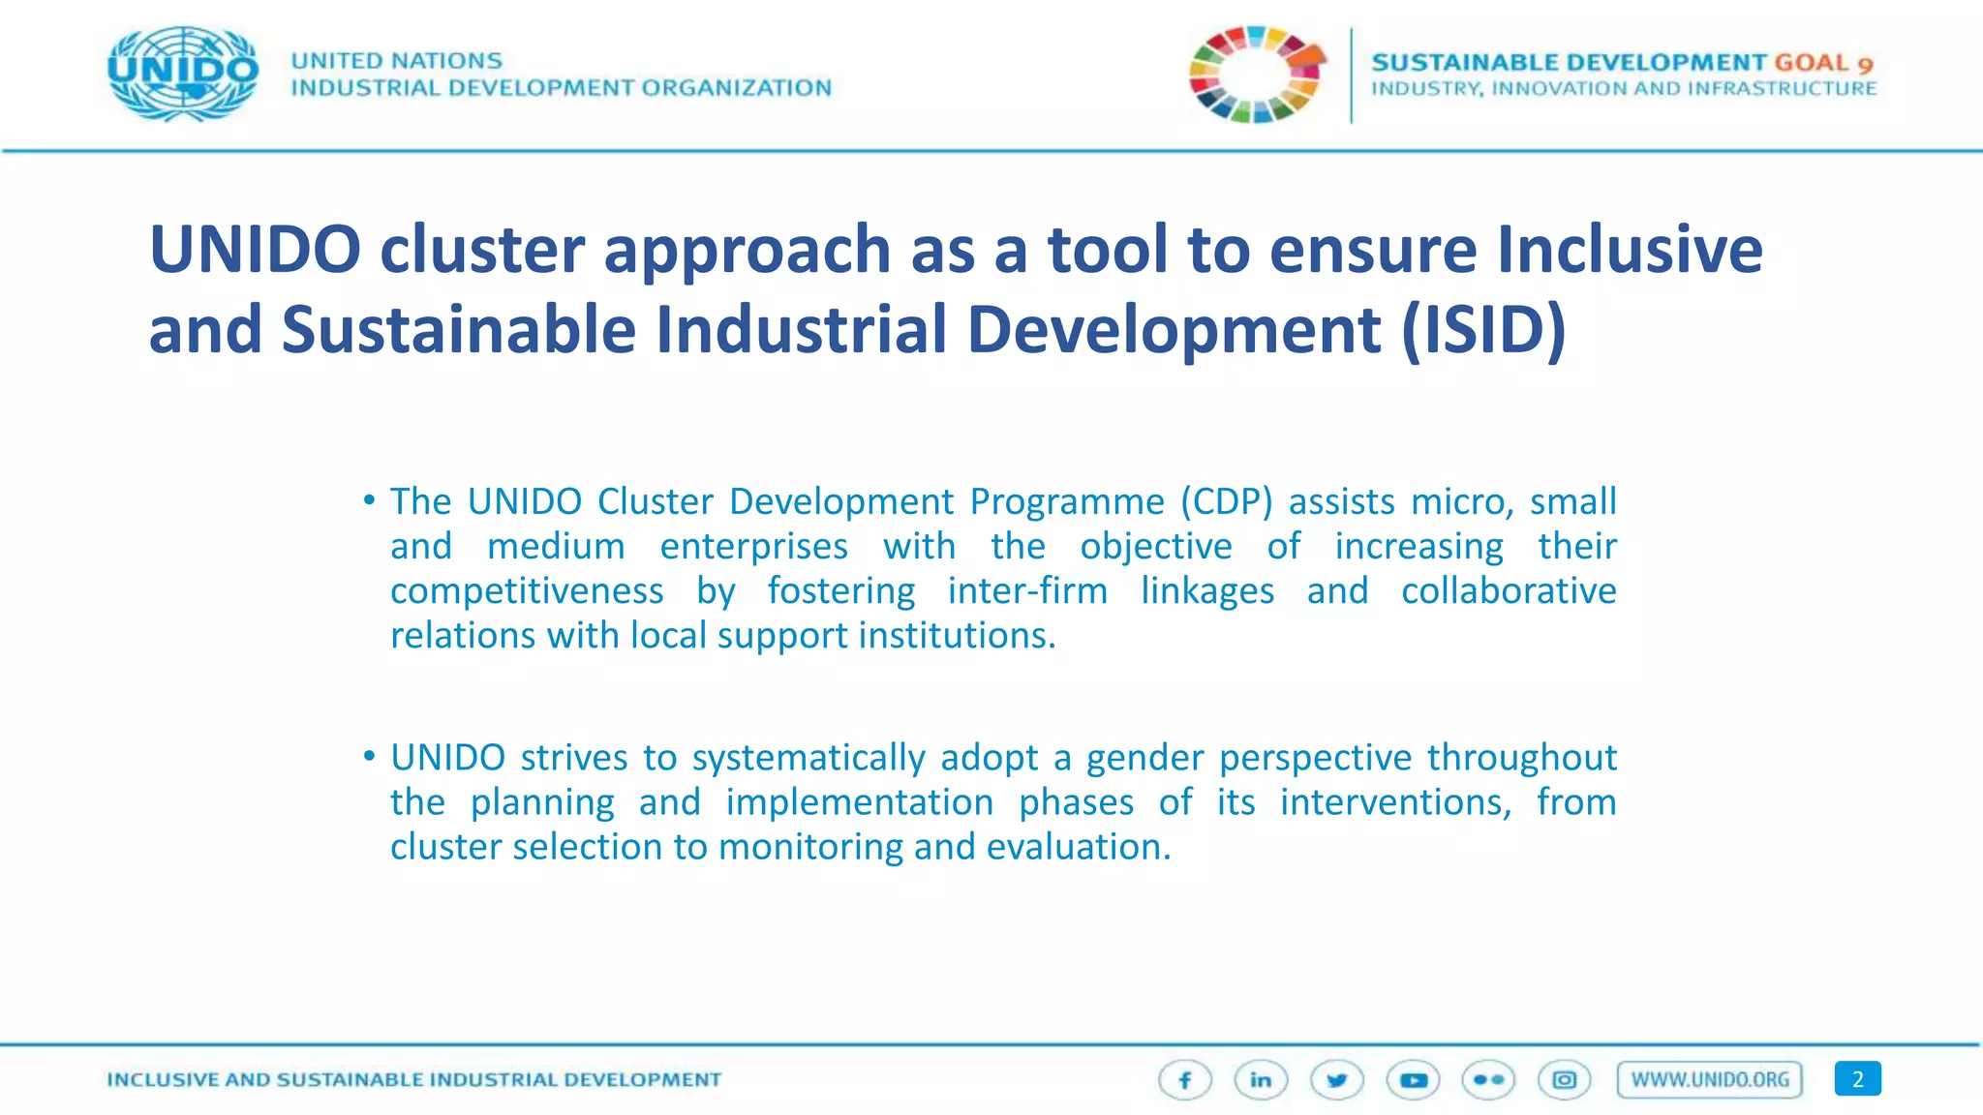Click 'Sustainable Development Goal 9' heading
The image size is (1983, 1115).
point(1622,62)
